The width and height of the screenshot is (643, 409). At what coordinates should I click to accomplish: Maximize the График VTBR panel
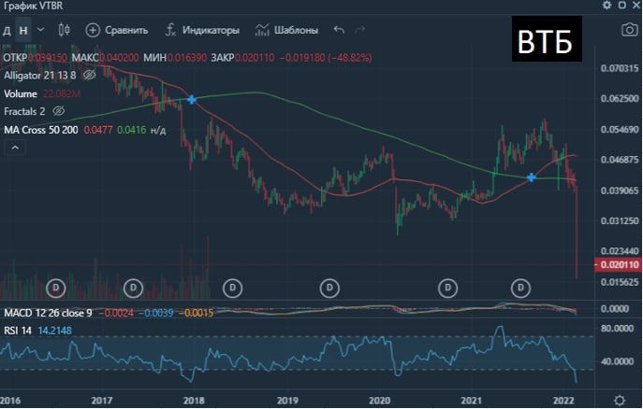[622, 5]
